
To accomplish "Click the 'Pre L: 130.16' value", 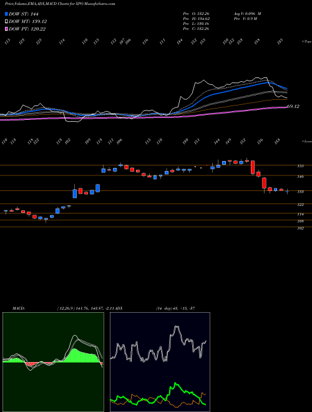I will coord(196,24).
